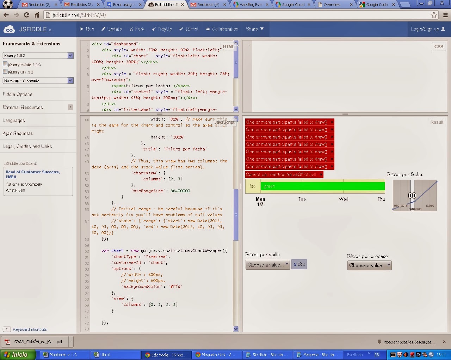Click the JSFiddle cloud logo

(9, 30)
